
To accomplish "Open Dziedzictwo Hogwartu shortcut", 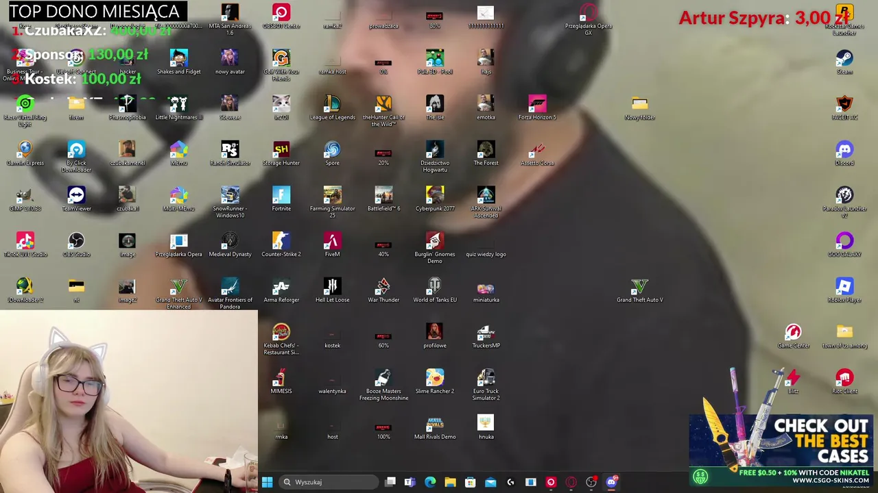I will coord(435,157).
